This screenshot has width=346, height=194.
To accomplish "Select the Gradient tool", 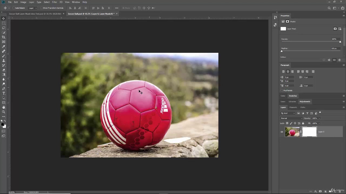I will click(4, 75).
